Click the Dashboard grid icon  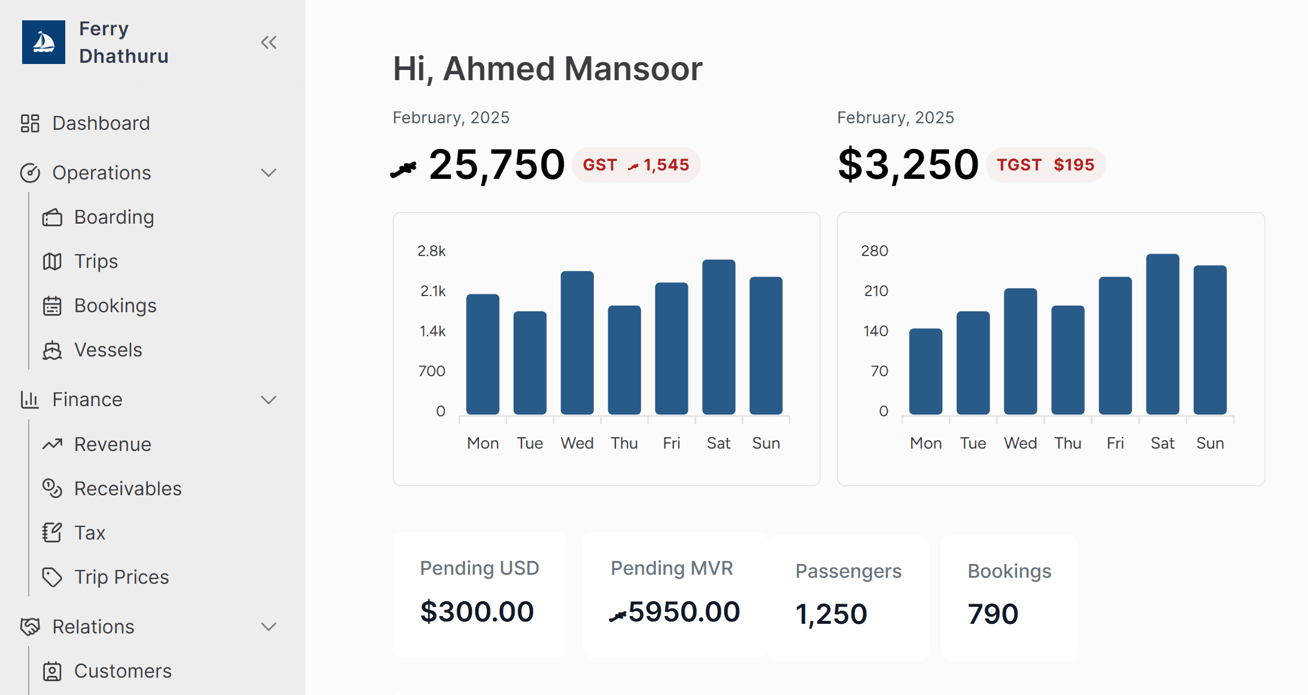[30, 123]
